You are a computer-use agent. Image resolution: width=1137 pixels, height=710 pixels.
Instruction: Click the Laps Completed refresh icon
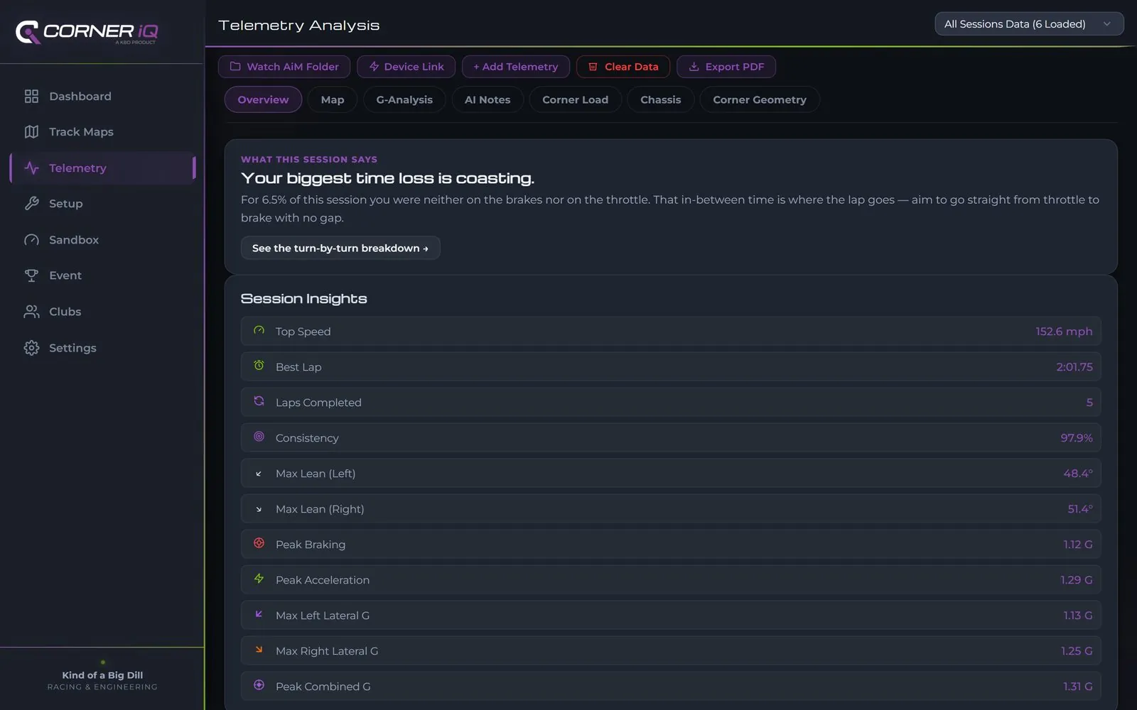click(259, 401)
